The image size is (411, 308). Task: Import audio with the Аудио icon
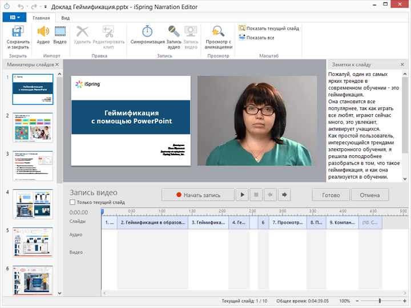[43, 35]
